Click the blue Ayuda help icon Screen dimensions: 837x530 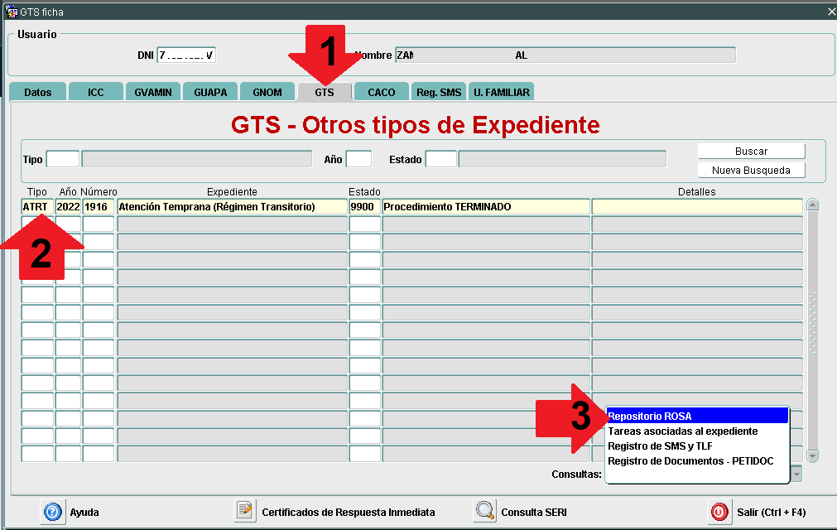pyautogui.click(x=53, y=512)
